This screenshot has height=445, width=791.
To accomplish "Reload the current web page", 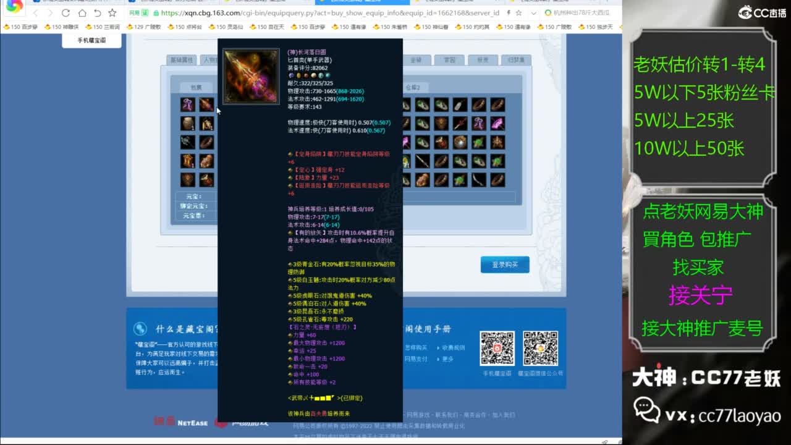I will tap(66, 13).
